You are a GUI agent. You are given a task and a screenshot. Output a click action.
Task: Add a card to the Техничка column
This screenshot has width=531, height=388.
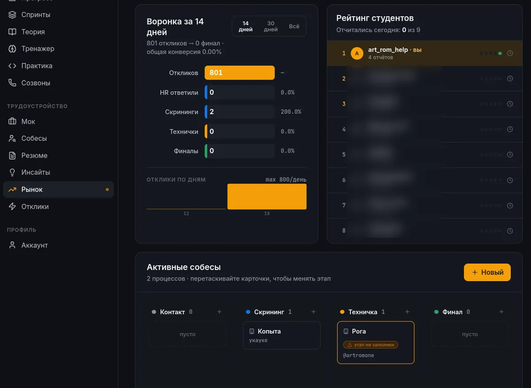coord(408,312)
